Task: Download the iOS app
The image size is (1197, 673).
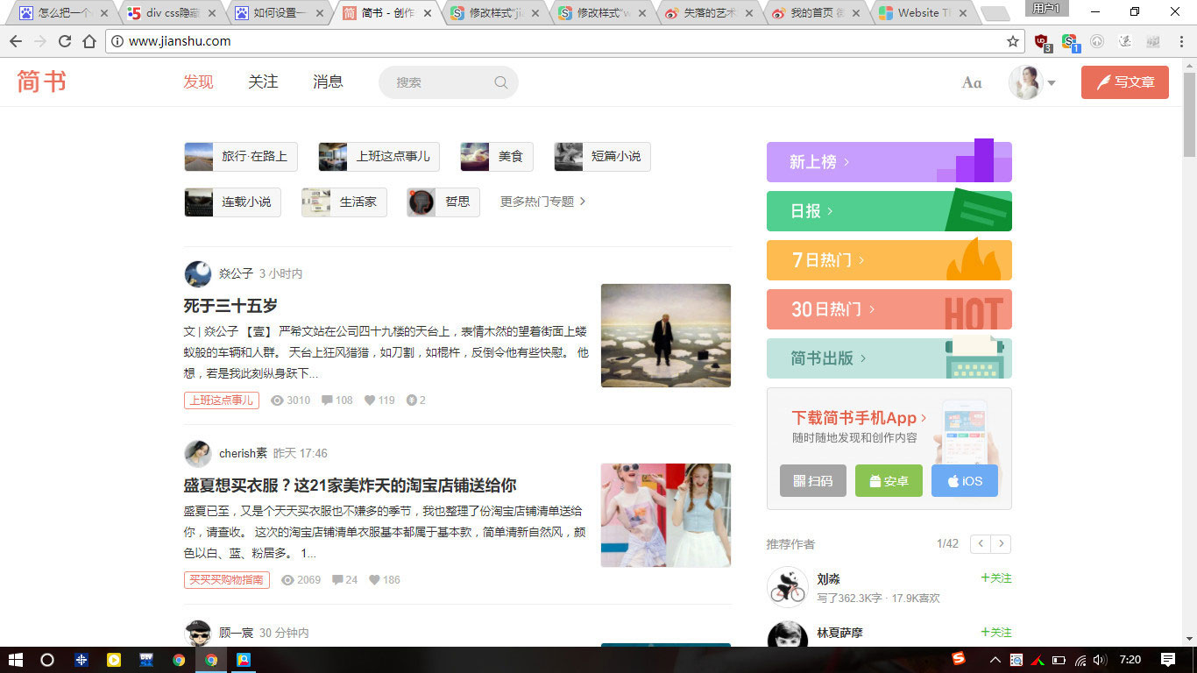Action: click(964, 481)
